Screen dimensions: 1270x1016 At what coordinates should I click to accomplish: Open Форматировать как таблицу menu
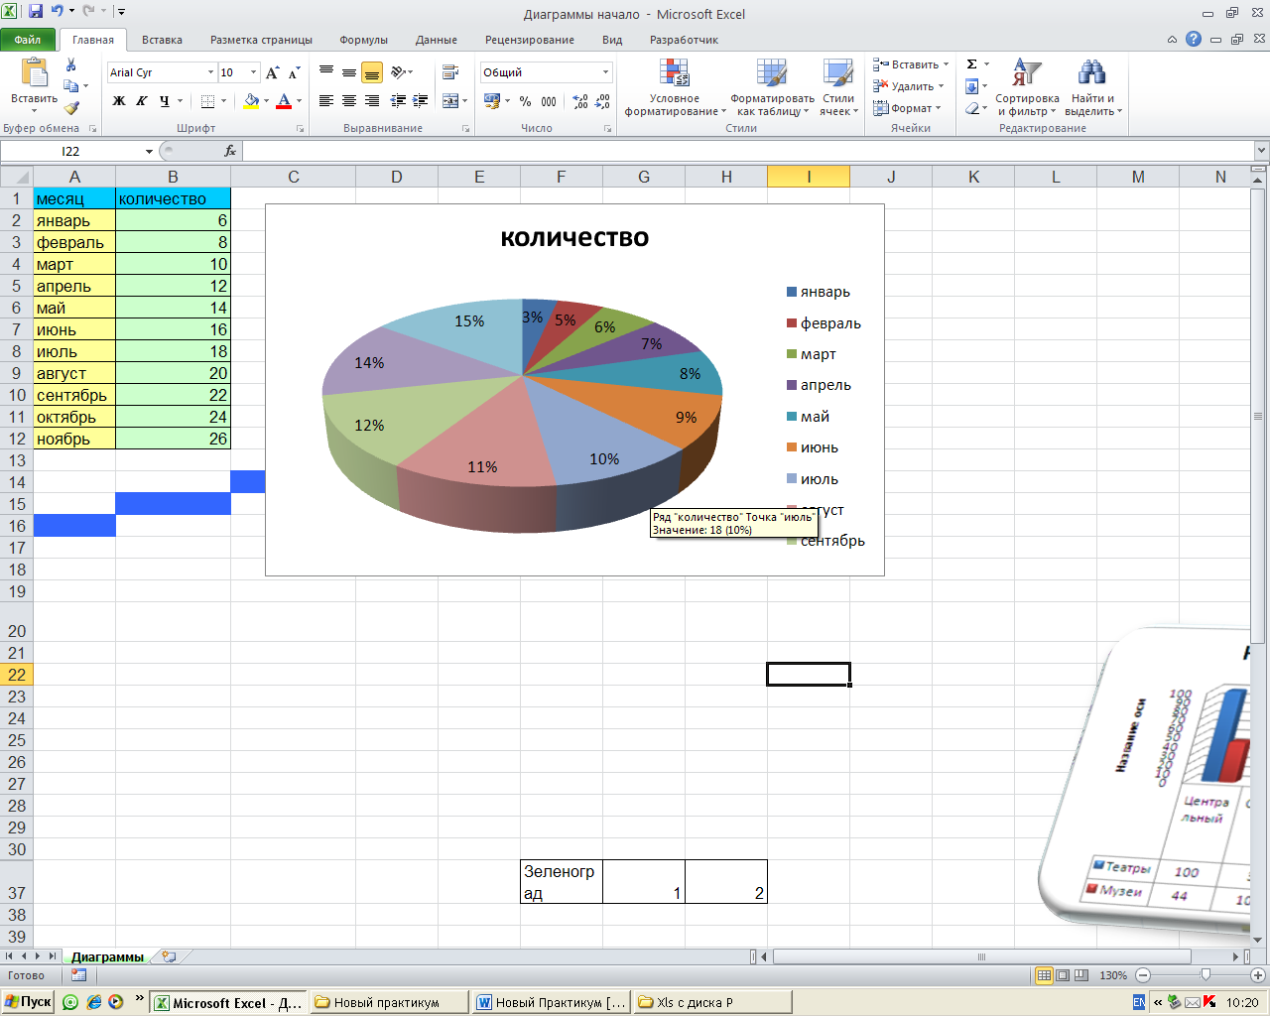coord(772,87)
